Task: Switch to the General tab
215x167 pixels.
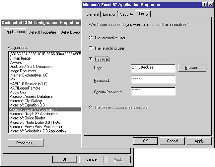Action: coord(93,14)
